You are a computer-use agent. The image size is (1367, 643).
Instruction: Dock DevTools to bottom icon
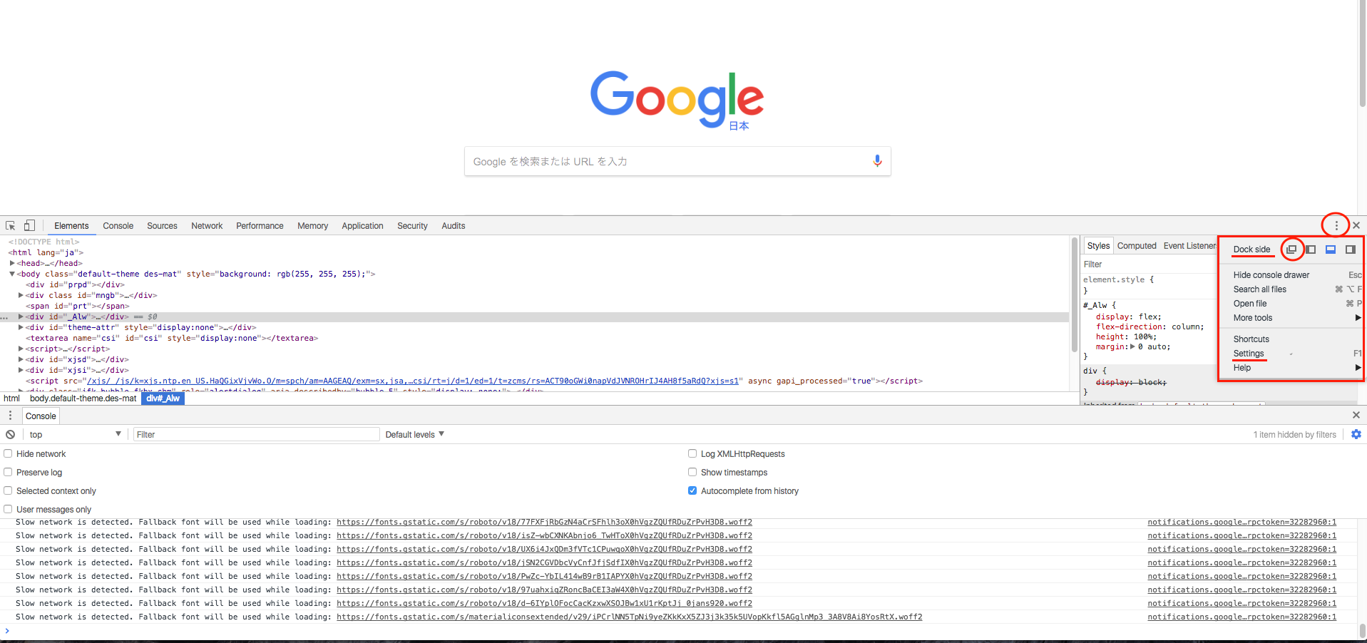tap(1331, 250)
